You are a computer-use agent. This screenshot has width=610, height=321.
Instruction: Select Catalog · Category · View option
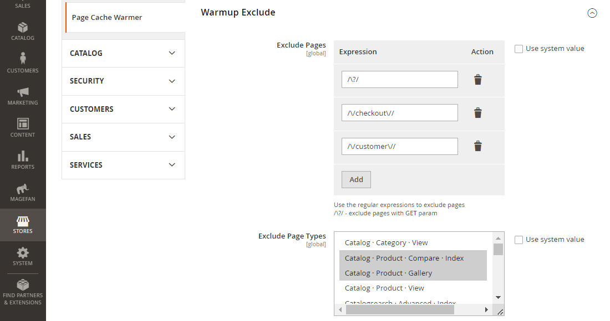(x=413, y=242)
